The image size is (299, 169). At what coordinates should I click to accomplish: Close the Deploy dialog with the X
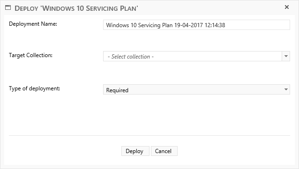[287, 7]
